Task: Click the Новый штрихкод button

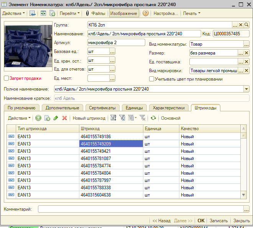Action: point(89,118)
